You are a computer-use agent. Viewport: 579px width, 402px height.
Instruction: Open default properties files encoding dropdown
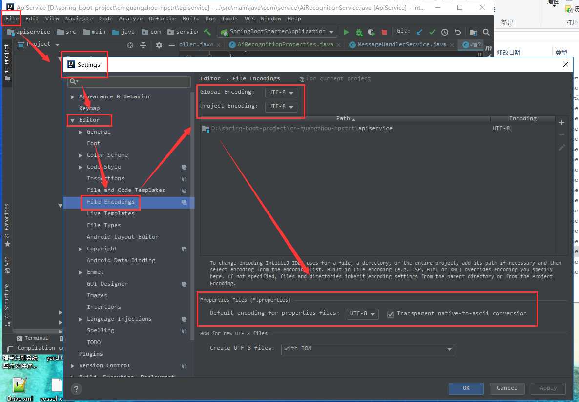(362, 314)
